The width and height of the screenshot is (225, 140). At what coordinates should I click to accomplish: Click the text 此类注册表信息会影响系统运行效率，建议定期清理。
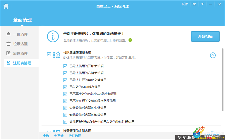(100, 58)
